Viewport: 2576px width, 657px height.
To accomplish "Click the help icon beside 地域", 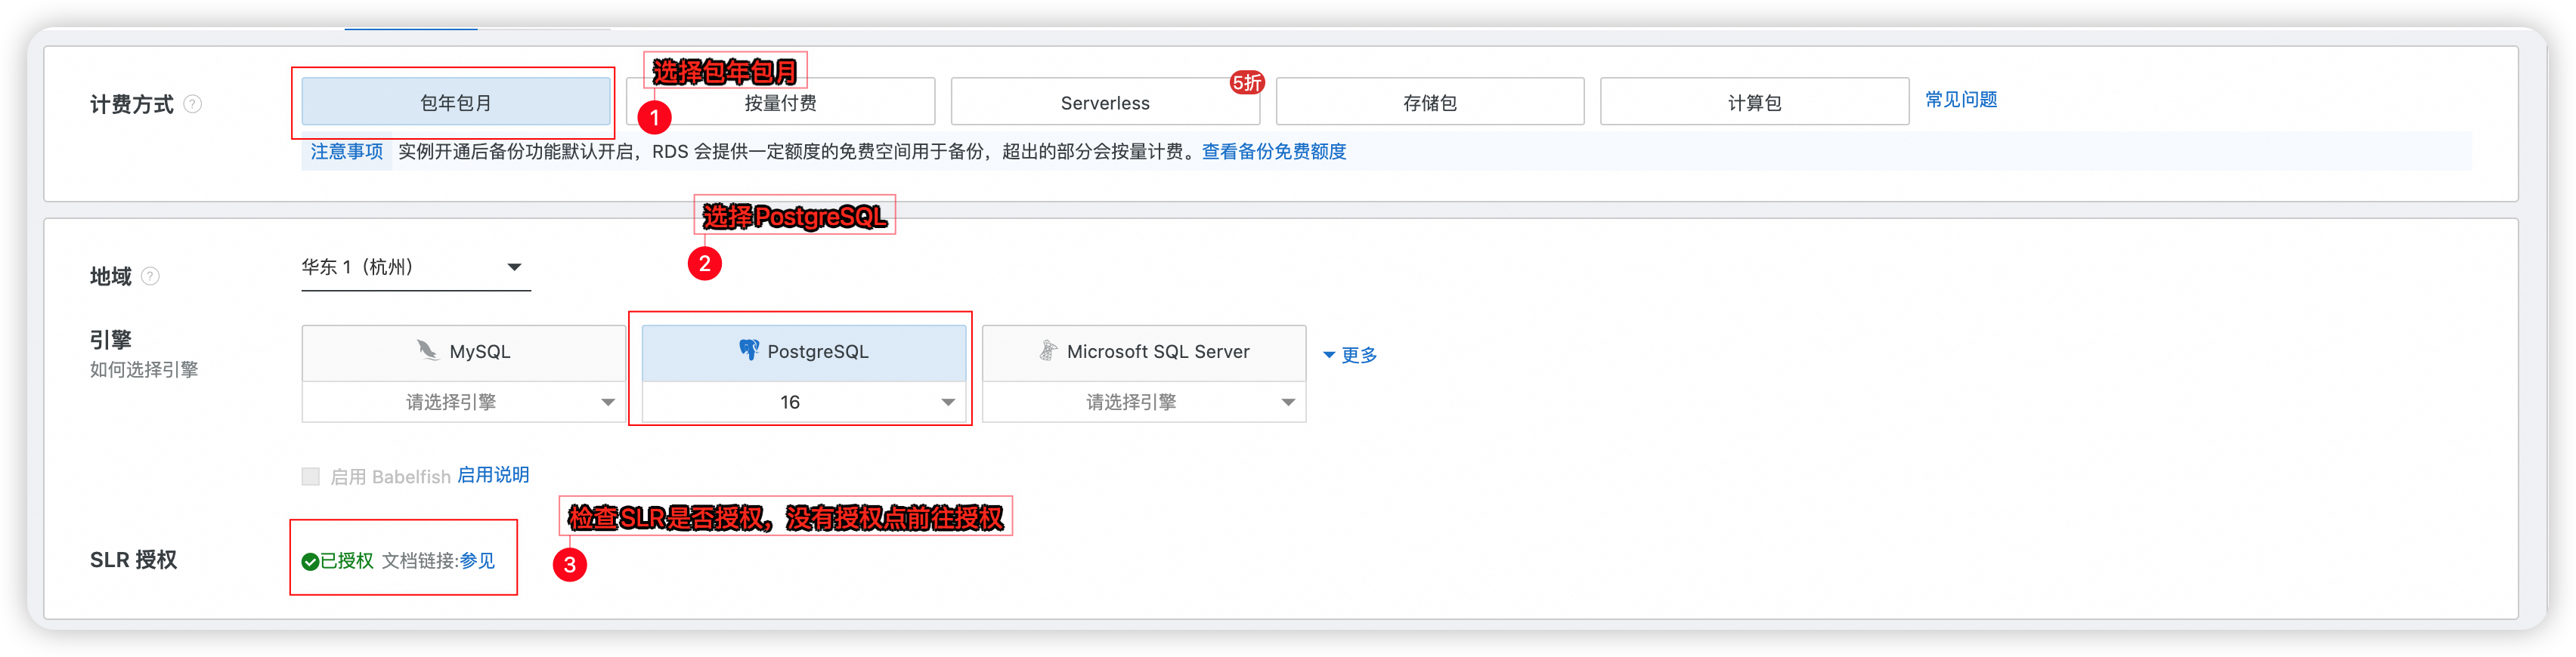I will coord(150,276).
